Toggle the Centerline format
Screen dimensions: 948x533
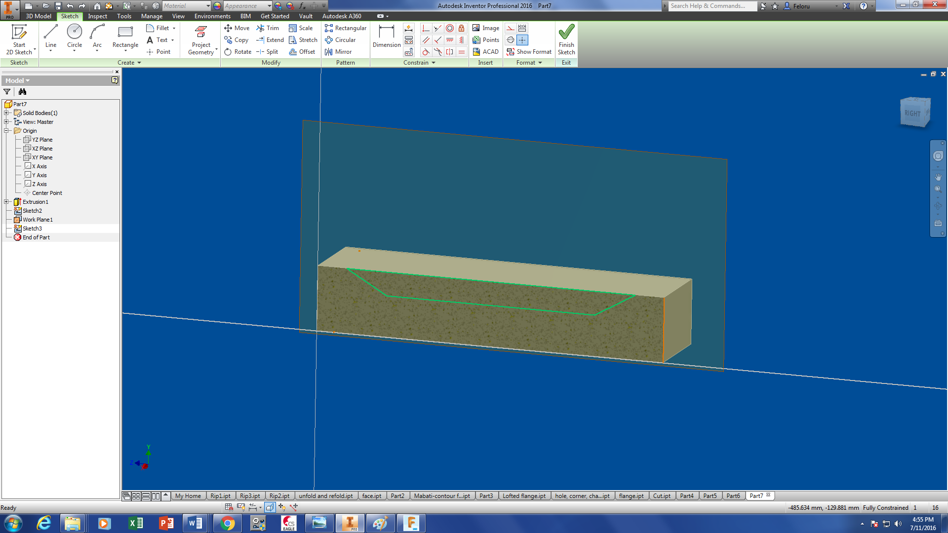[x=511, y=40]
